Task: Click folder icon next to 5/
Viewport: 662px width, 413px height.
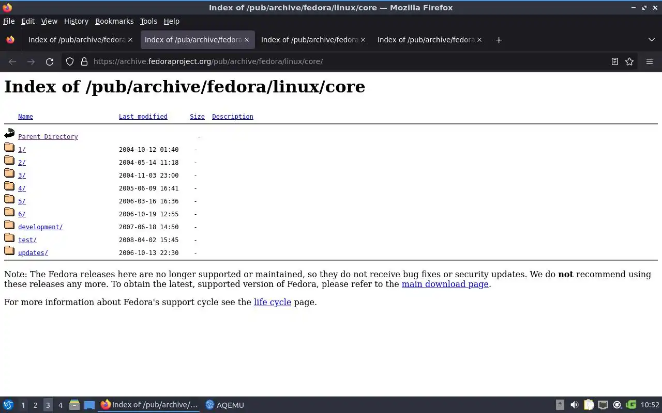Action: click(9, 199)
